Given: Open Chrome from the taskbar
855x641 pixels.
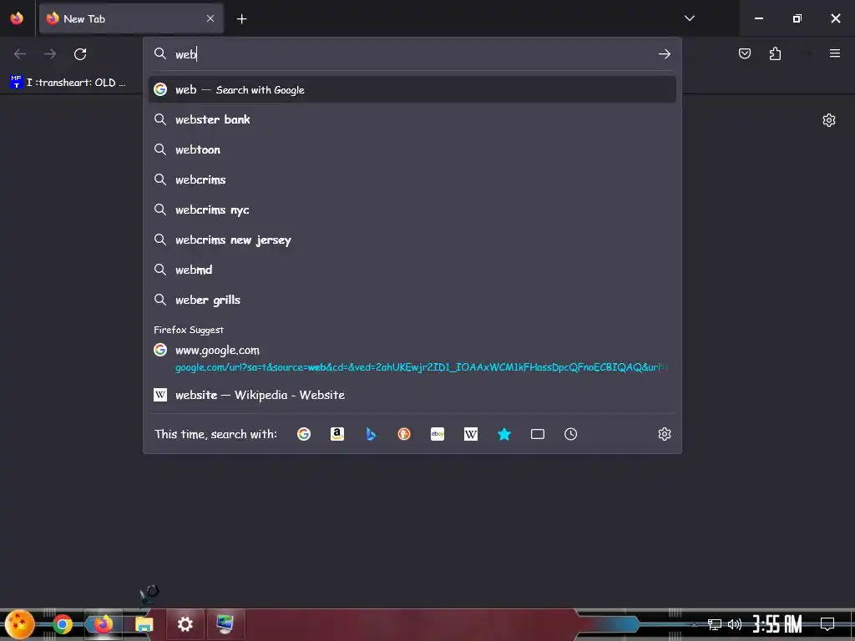Looking at the screenshot, I should pyautogui.click(x=62, y=624).
